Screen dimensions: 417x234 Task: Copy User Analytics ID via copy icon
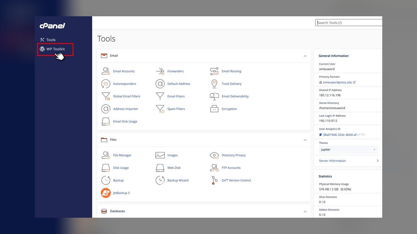coord(320,135)
